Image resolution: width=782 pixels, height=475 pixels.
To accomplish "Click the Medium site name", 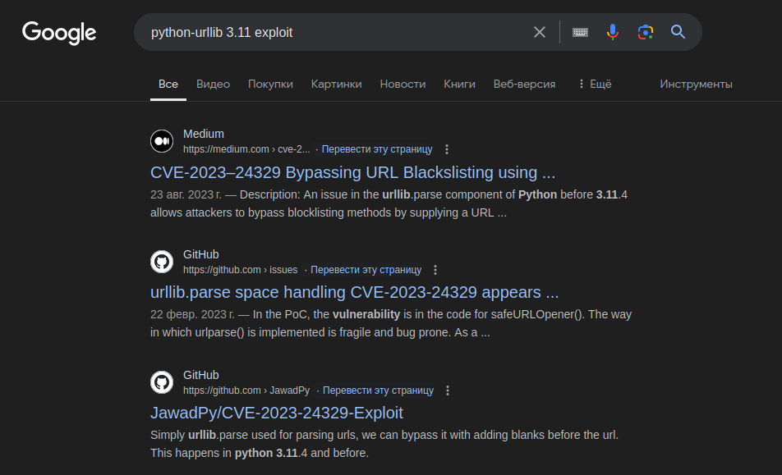I will [204, 134].
